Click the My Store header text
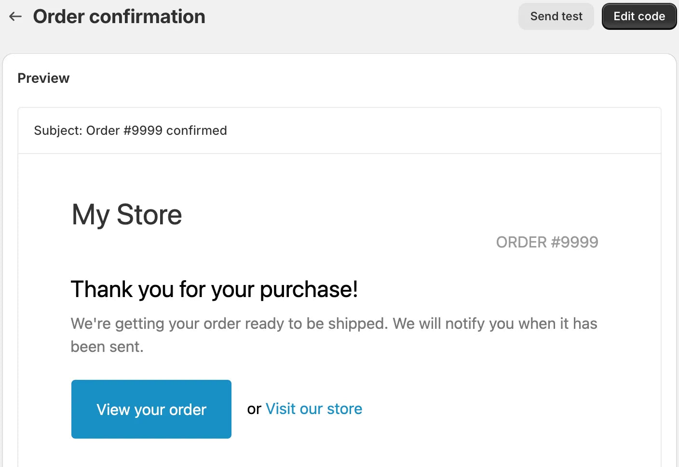The width and height of the screenshot is (679, 467). 127,215
